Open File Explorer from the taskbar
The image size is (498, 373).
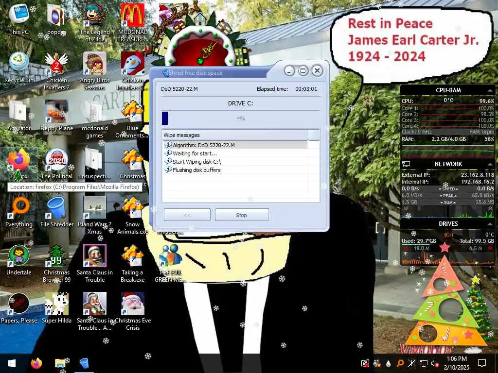pyautogui.click(x=60, y=363)
